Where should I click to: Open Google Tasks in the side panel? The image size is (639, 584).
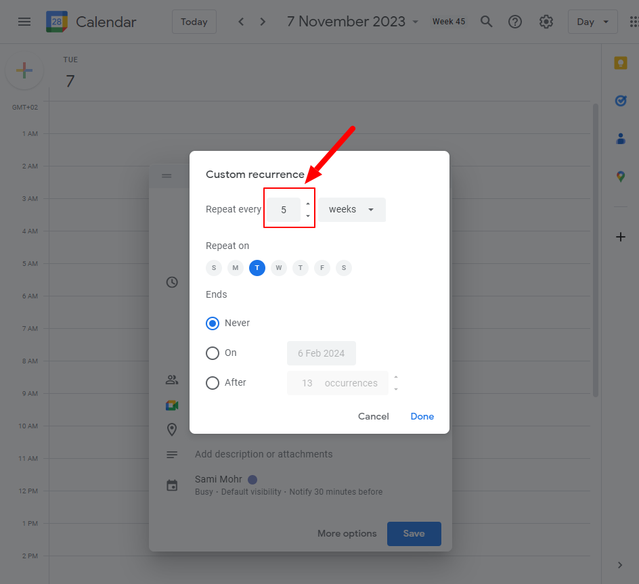coord(620,101)
